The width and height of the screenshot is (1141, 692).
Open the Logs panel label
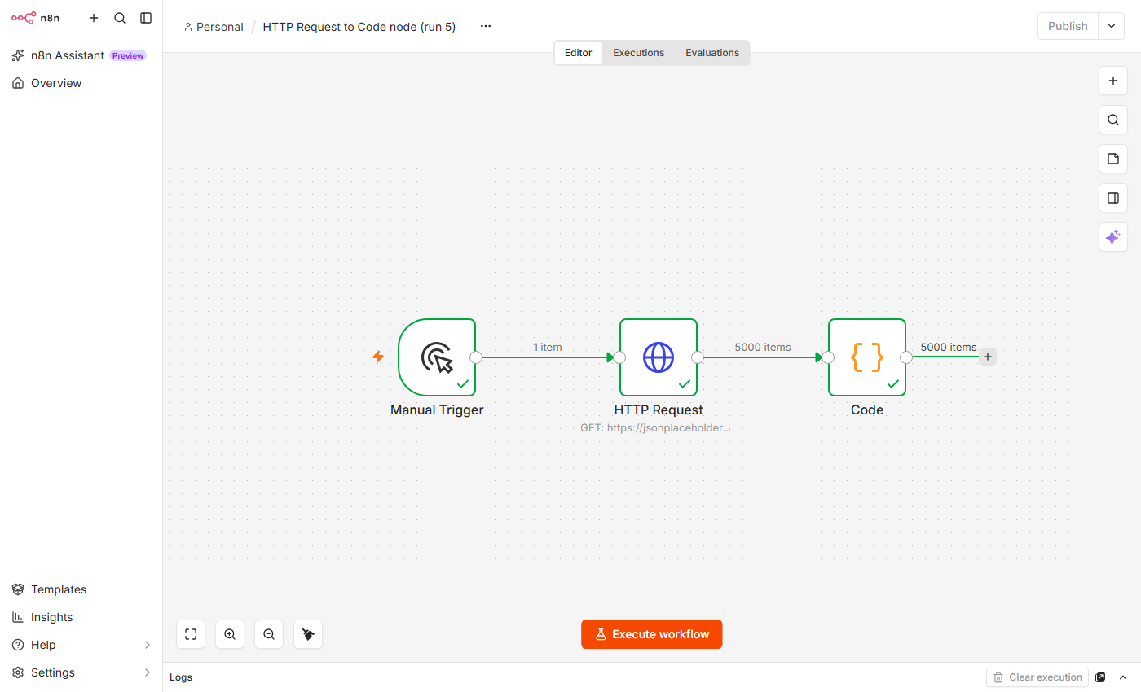coord(181,677)
